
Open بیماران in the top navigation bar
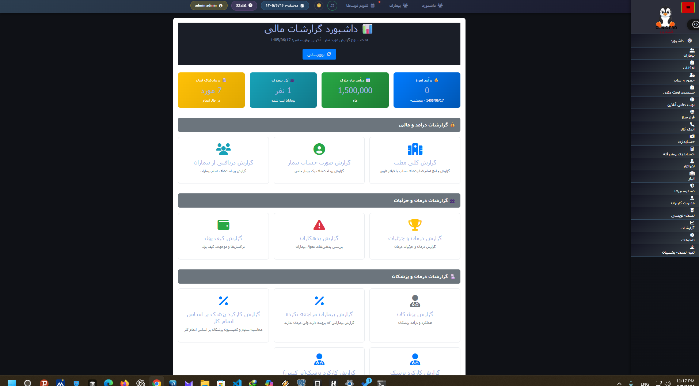pos(398,5)
